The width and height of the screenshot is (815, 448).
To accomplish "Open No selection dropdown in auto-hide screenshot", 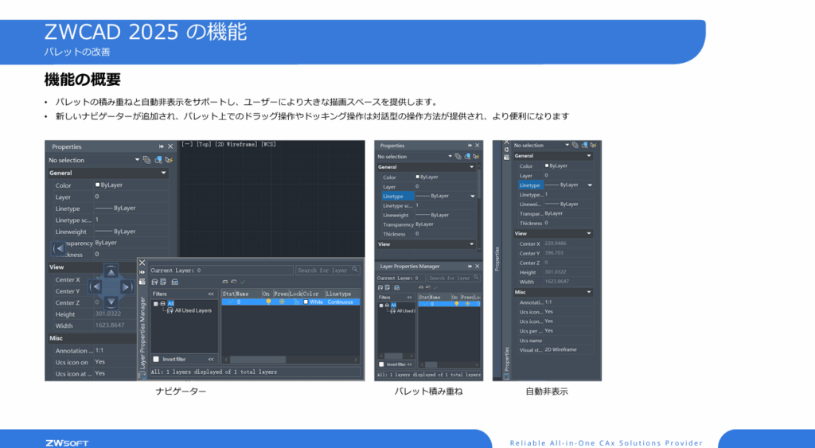I will pos(567,145).
